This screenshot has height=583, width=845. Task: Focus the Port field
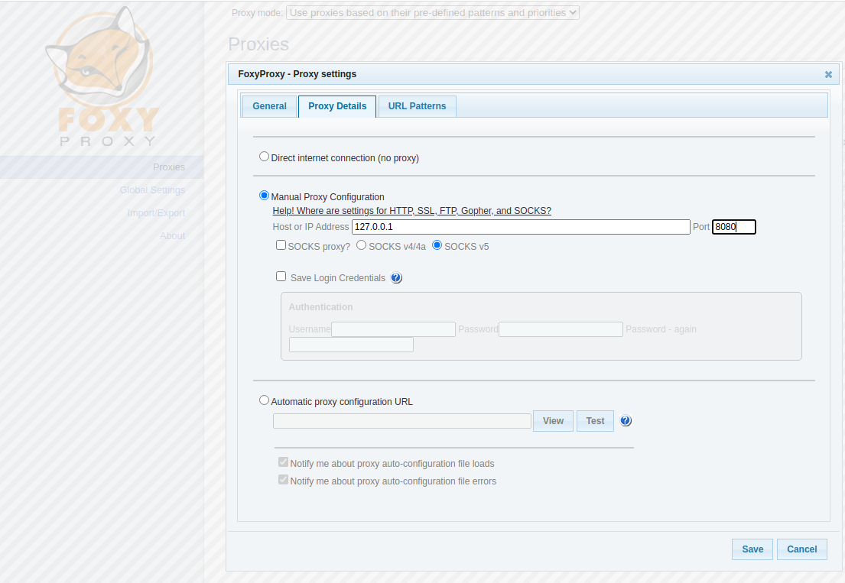(734, 227)
